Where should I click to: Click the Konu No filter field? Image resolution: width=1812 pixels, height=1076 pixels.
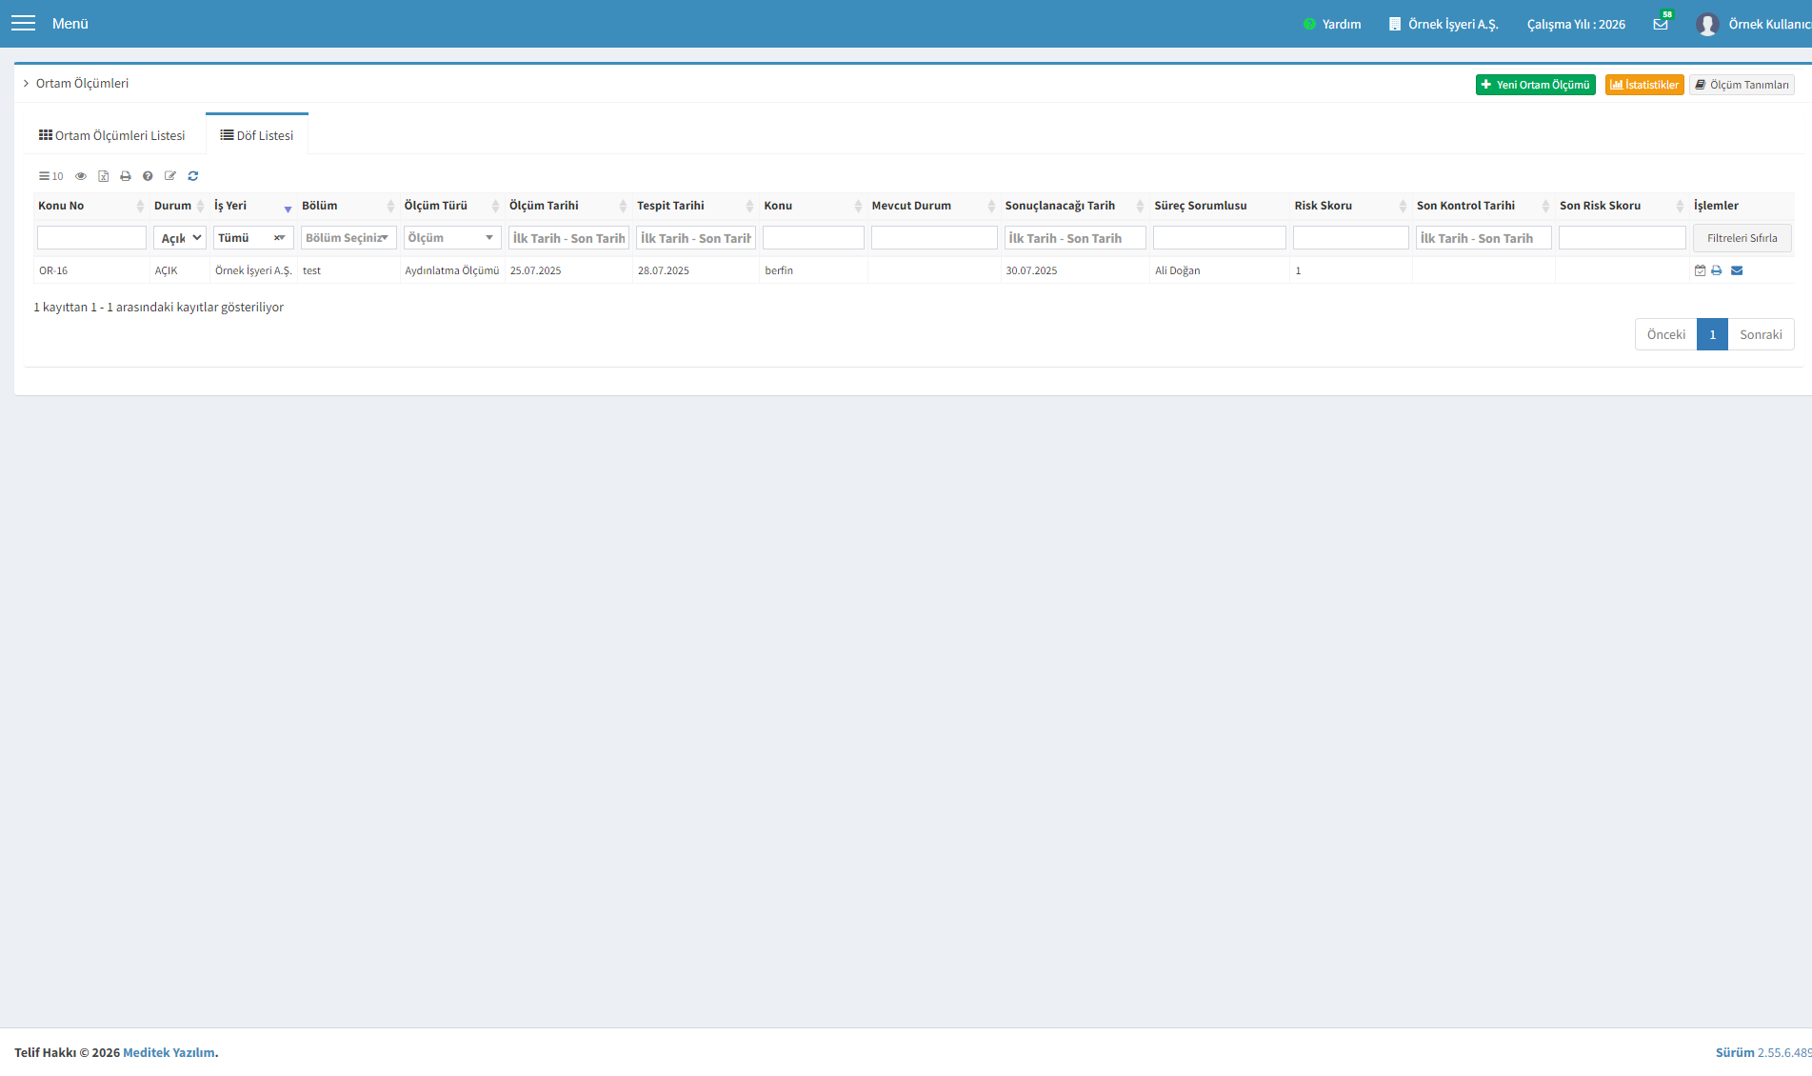pyautogui.click(x=91, y=238)
